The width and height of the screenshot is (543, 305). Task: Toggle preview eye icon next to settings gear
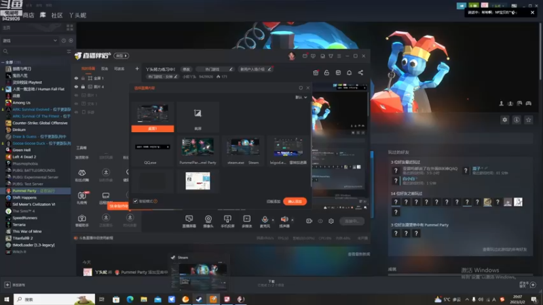tap(320, 221)
